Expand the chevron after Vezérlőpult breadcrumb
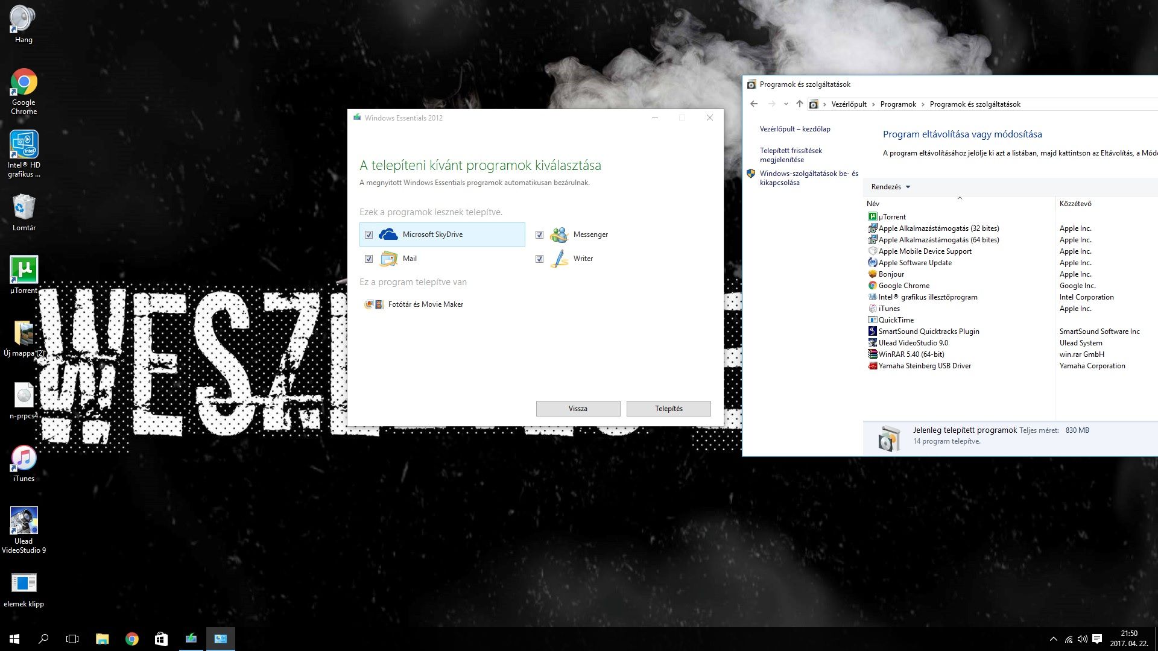Screen dimensions: 1158x651 click(x=873, y=104)
